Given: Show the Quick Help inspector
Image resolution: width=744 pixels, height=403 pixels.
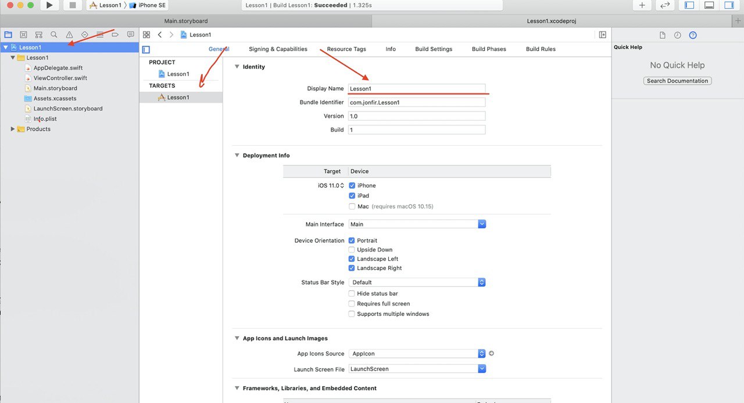Looking at the screenshot, I should coord(693,35).
